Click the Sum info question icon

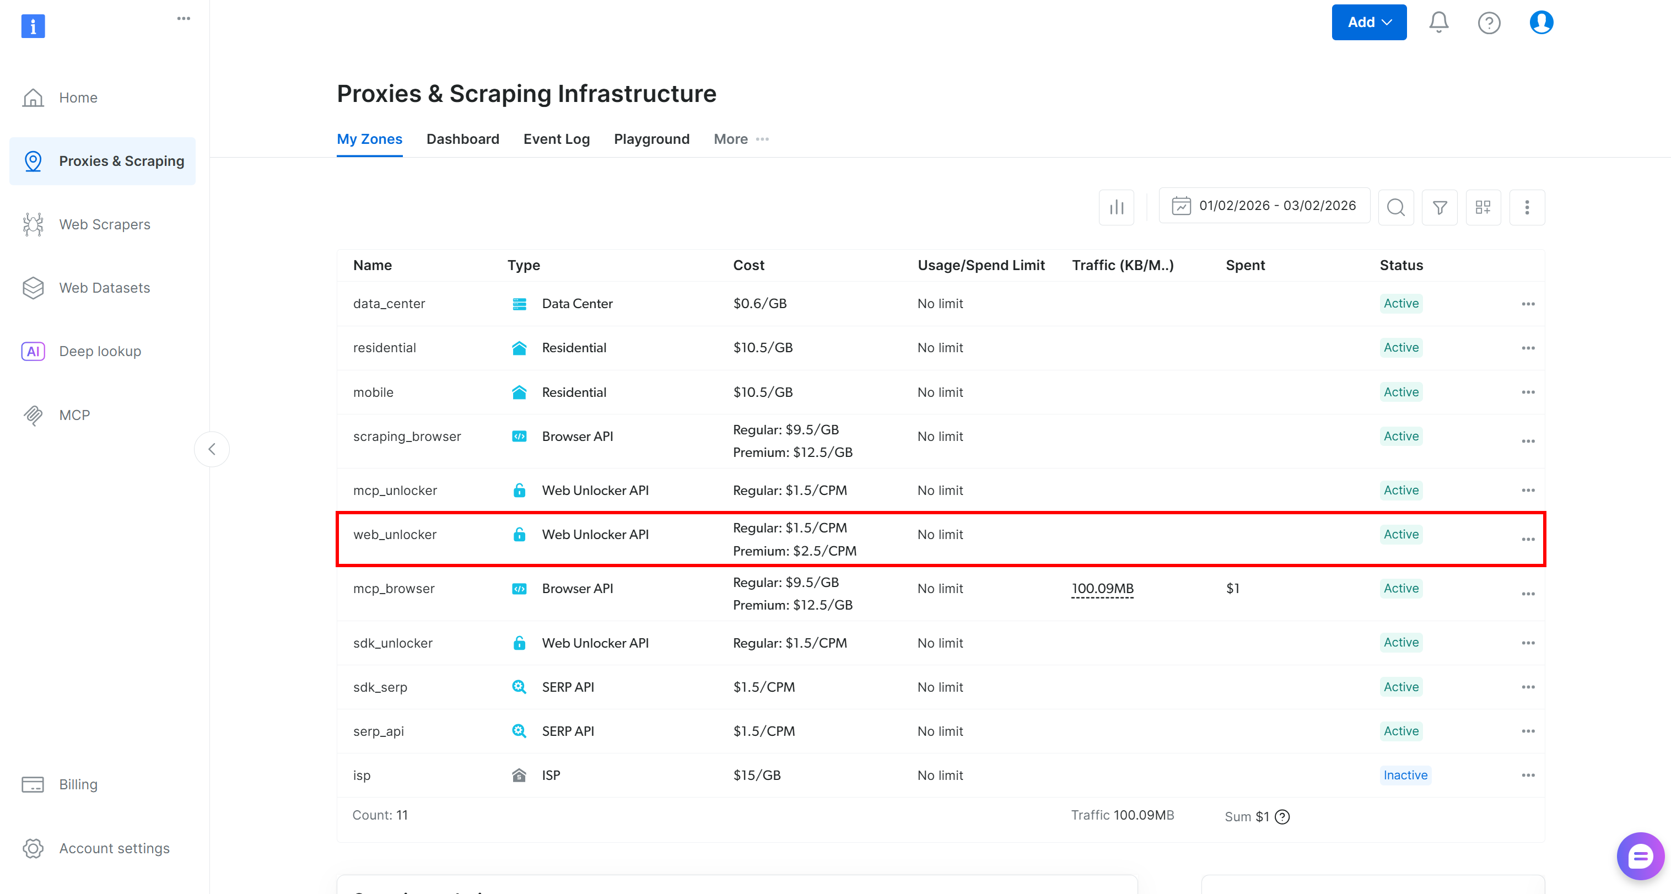(x=1282, y=816)
